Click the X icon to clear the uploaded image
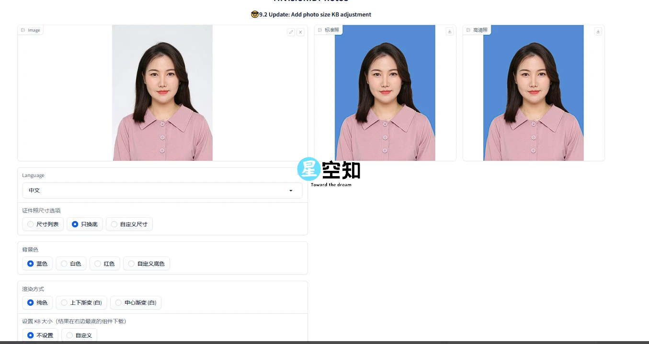 [x=300, y=32]
